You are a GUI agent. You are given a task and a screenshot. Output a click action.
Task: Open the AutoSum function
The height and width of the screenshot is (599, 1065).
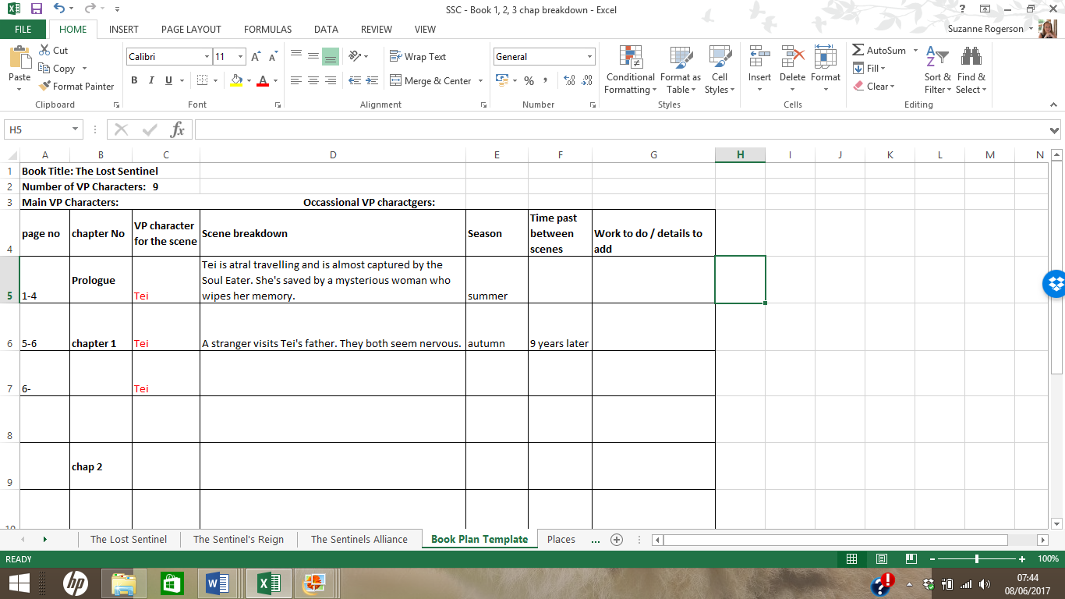coord(882,50)
